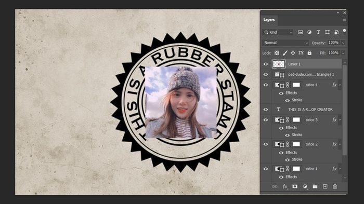
Task: Click the Lock all padlock icon
Action: click(x=309, y=53)
